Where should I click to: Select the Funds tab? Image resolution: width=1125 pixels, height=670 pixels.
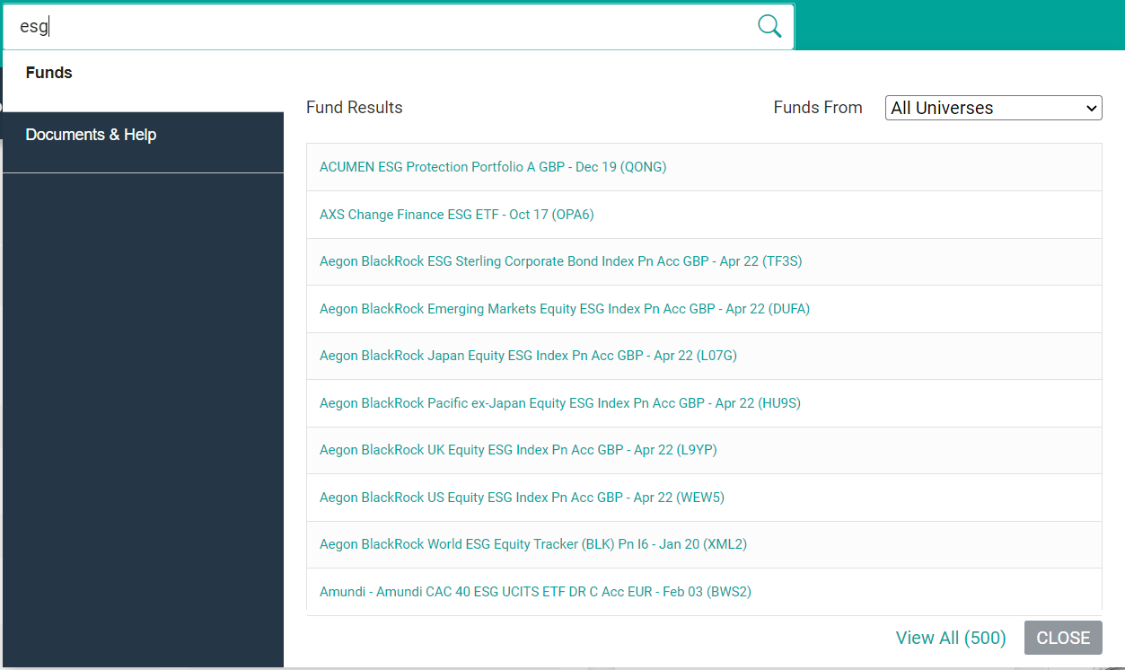[x=49, y=73]
